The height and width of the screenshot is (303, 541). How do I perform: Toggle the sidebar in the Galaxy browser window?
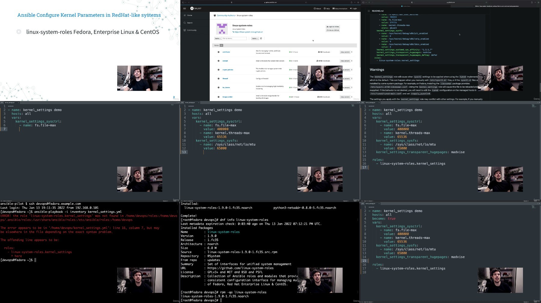pyautogui.click(x=183, y=2)
